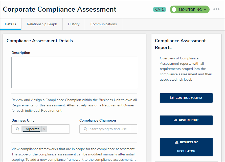Click the chart icon on Results by Regulator
The width and height of the screenshot is (225, 162).
click(176, 142)
